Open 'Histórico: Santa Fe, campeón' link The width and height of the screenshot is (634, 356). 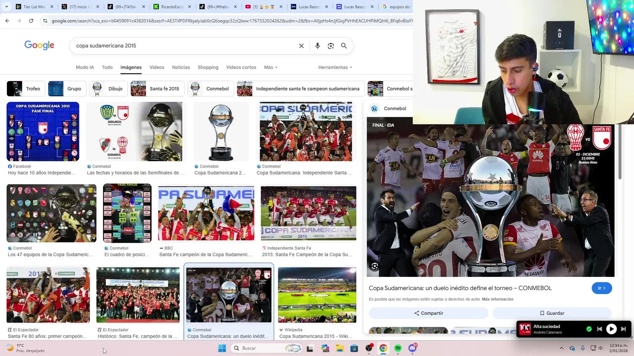138,336
